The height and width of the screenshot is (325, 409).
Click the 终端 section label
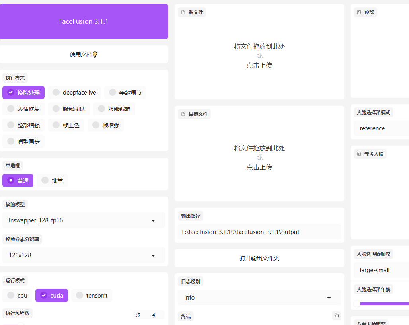tap(186, 316)
